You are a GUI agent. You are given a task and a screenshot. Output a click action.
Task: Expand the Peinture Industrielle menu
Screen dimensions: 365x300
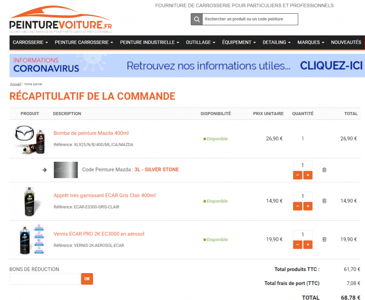tap(149, 42)
